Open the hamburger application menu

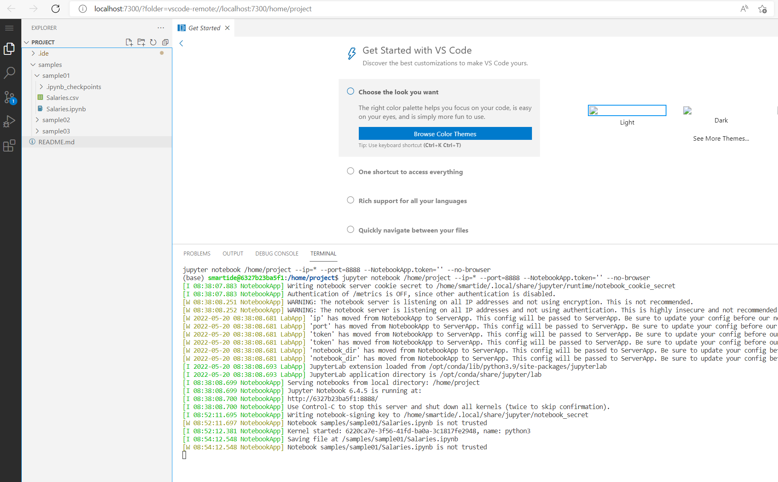[9, 28]
